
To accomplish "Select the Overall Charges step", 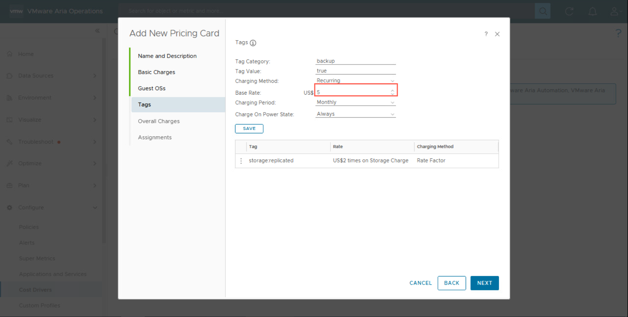I will point(159,121).
